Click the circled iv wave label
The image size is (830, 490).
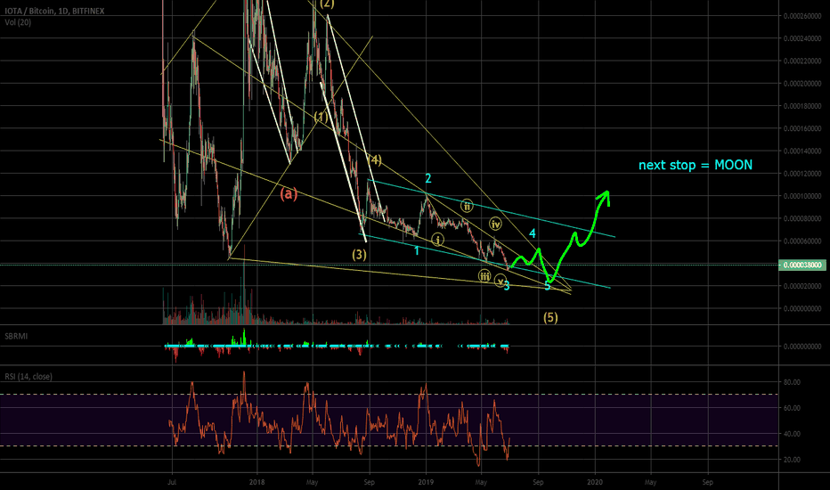[x=495, y=225]
